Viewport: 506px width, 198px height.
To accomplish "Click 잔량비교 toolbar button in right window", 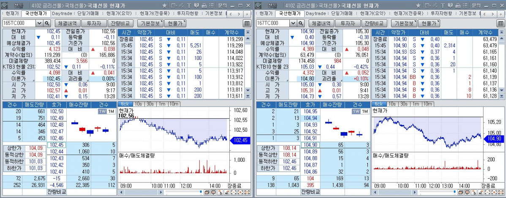I will pos(374,23).
